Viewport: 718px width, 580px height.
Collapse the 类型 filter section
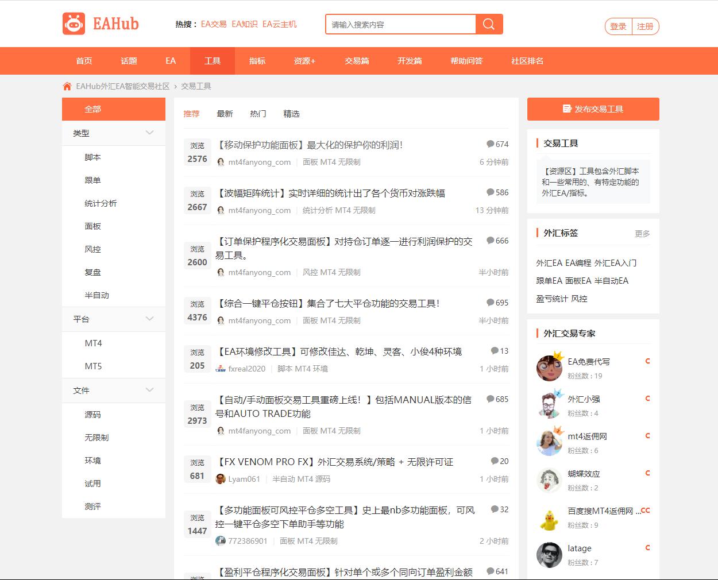point(149,133)
